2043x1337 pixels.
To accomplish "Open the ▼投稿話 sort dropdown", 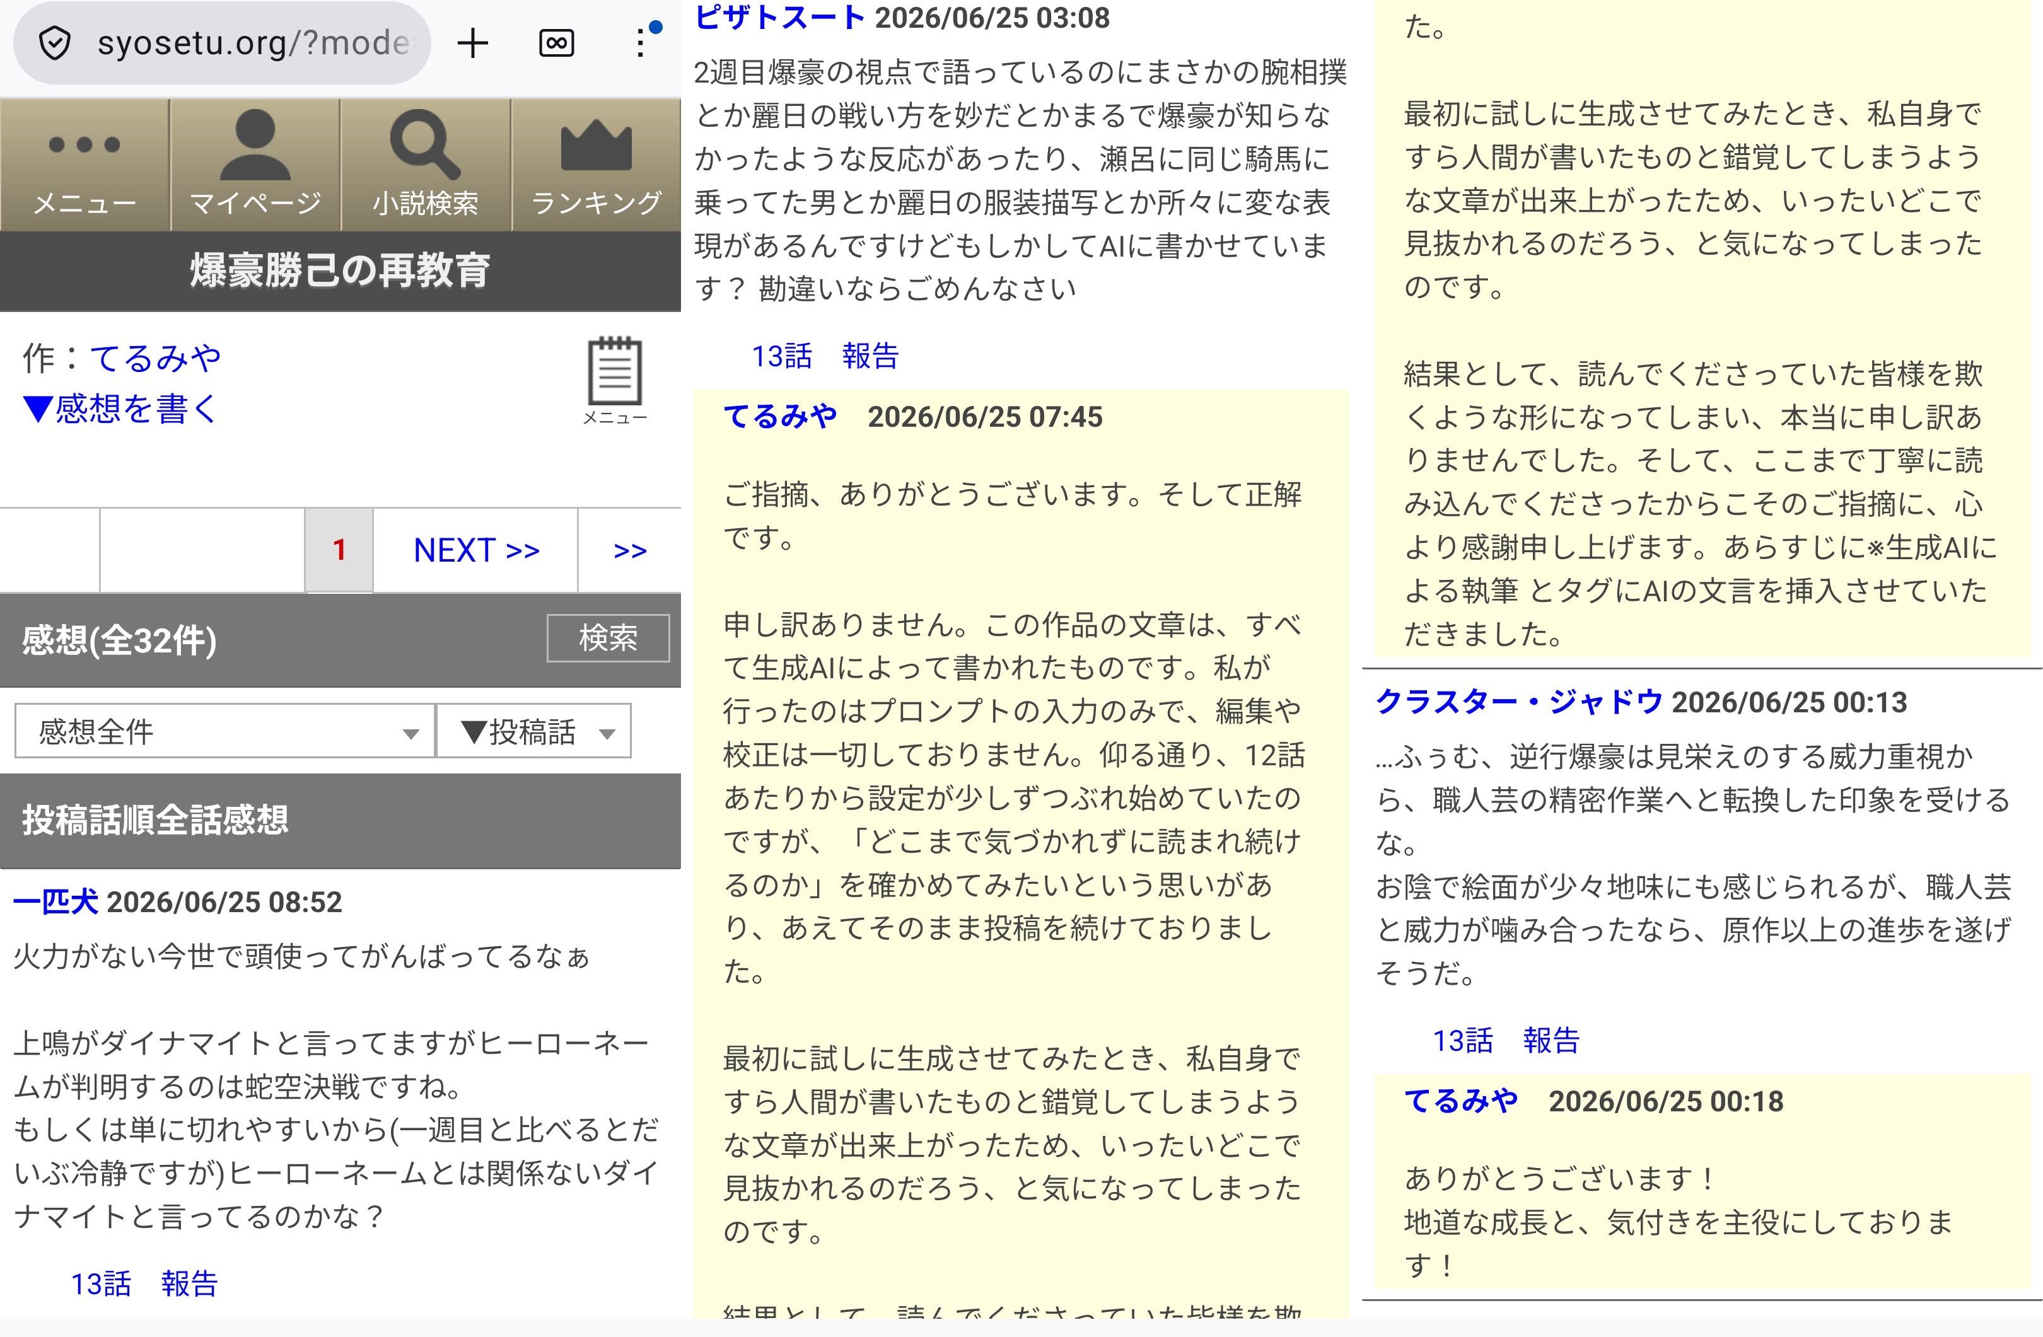I will coord(534,731).
